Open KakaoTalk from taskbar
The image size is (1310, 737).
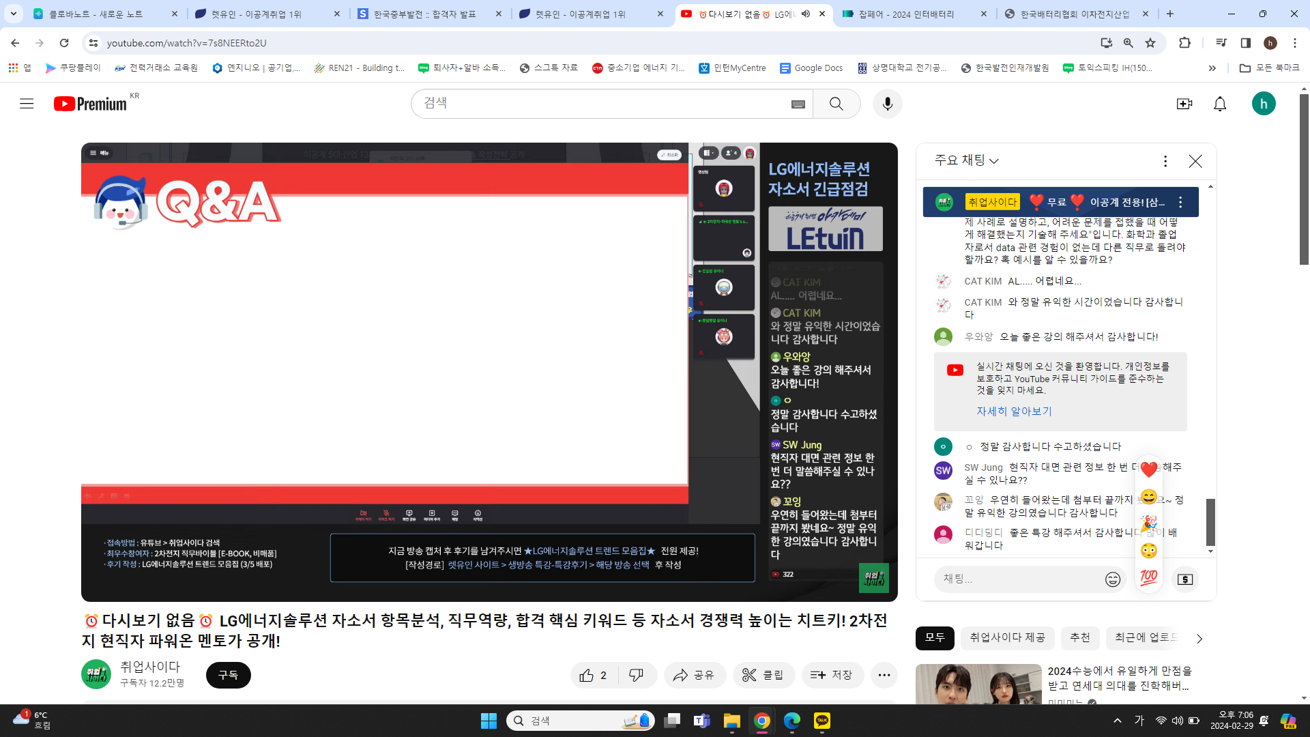821,721
